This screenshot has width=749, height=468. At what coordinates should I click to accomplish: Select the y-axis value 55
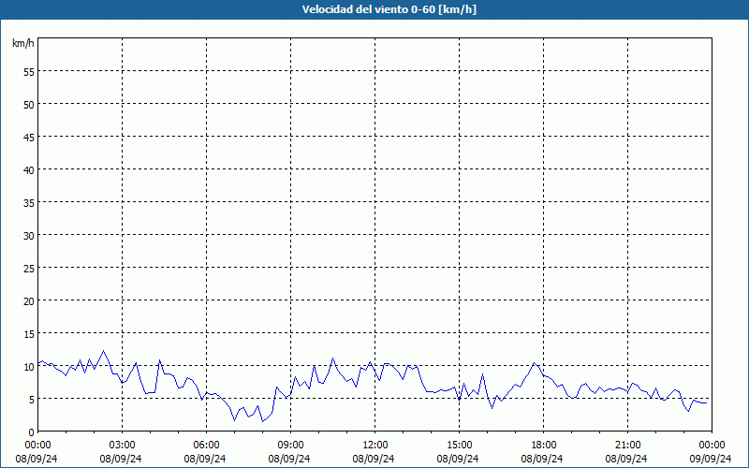point(29,72)
